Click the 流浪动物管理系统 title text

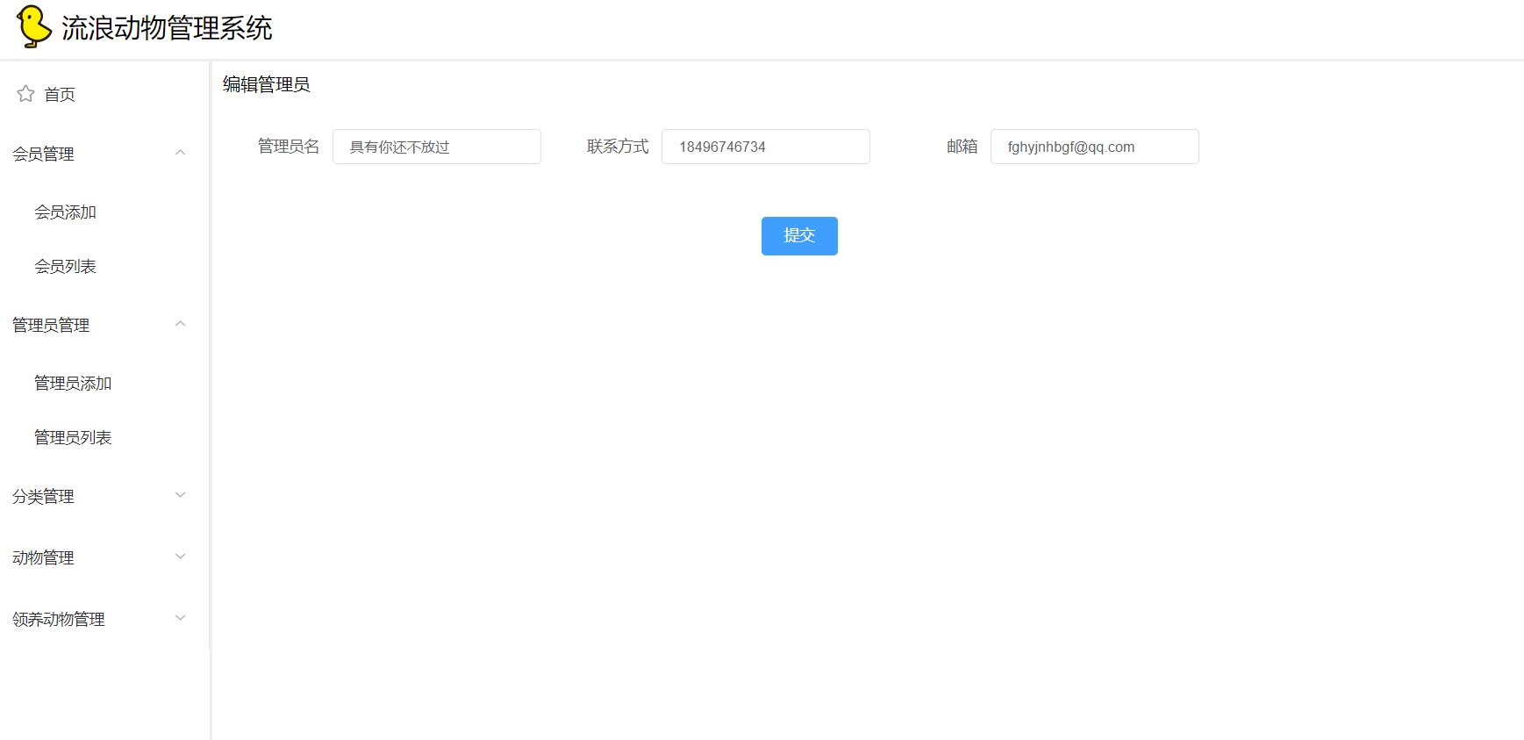coord(167,28)
